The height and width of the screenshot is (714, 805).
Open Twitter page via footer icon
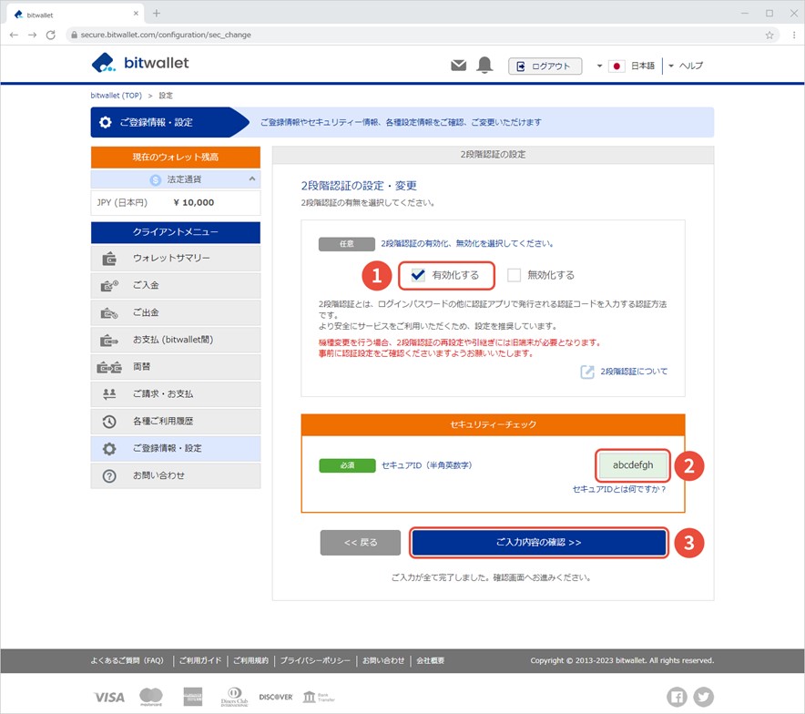[x=703, y=697]
